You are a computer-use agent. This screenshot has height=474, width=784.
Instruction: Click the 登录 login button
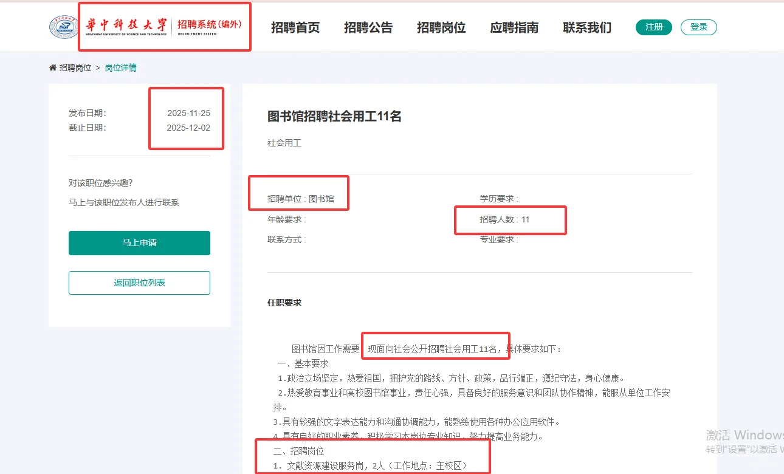(698, 27)
